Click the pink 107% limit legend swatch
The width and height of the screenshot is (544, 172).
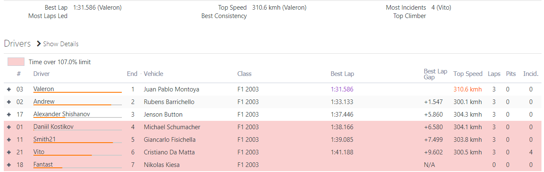[16, 62]
